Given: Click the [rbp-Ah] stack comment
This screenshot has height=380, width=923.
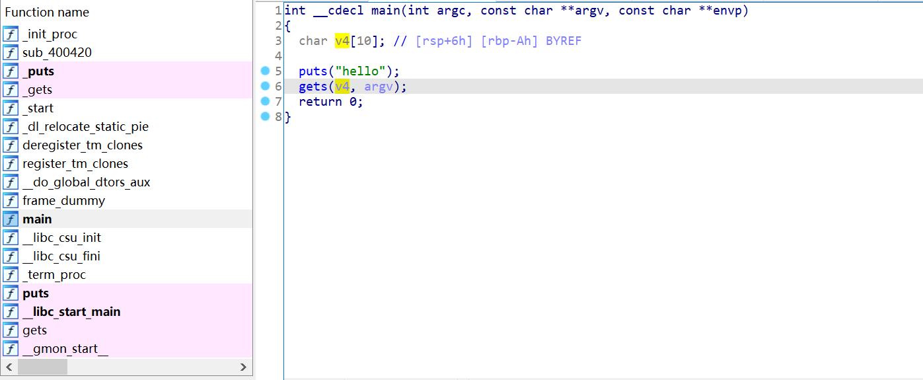Looking at the screenshot, I should point(511,41).
